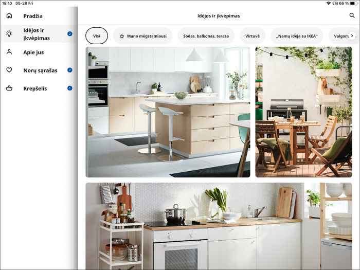360x270 pixels.
Task: Open the outdoor terrace dining photo
Action: point(303,112)
